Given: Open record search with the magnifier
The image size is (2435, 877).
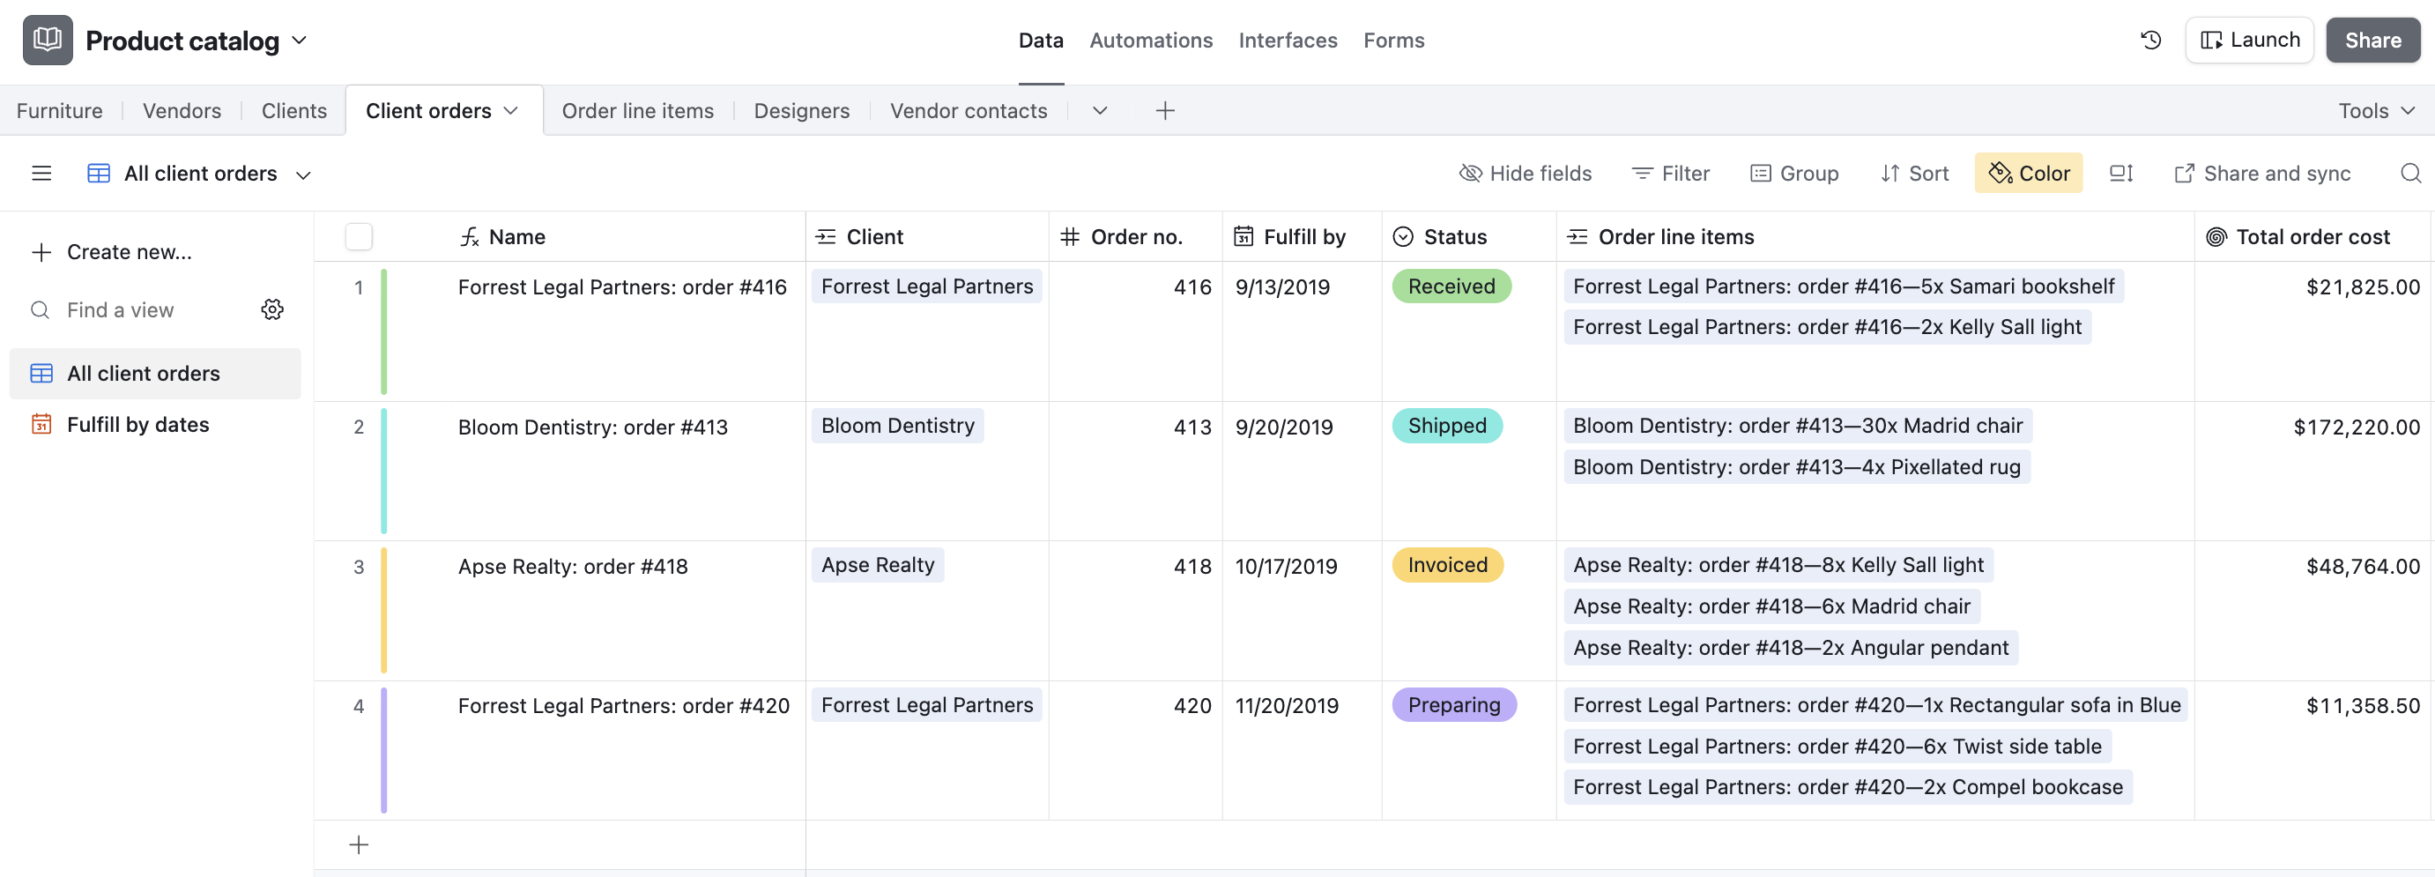Looking at the screenshot, I should click(2410, 173).
